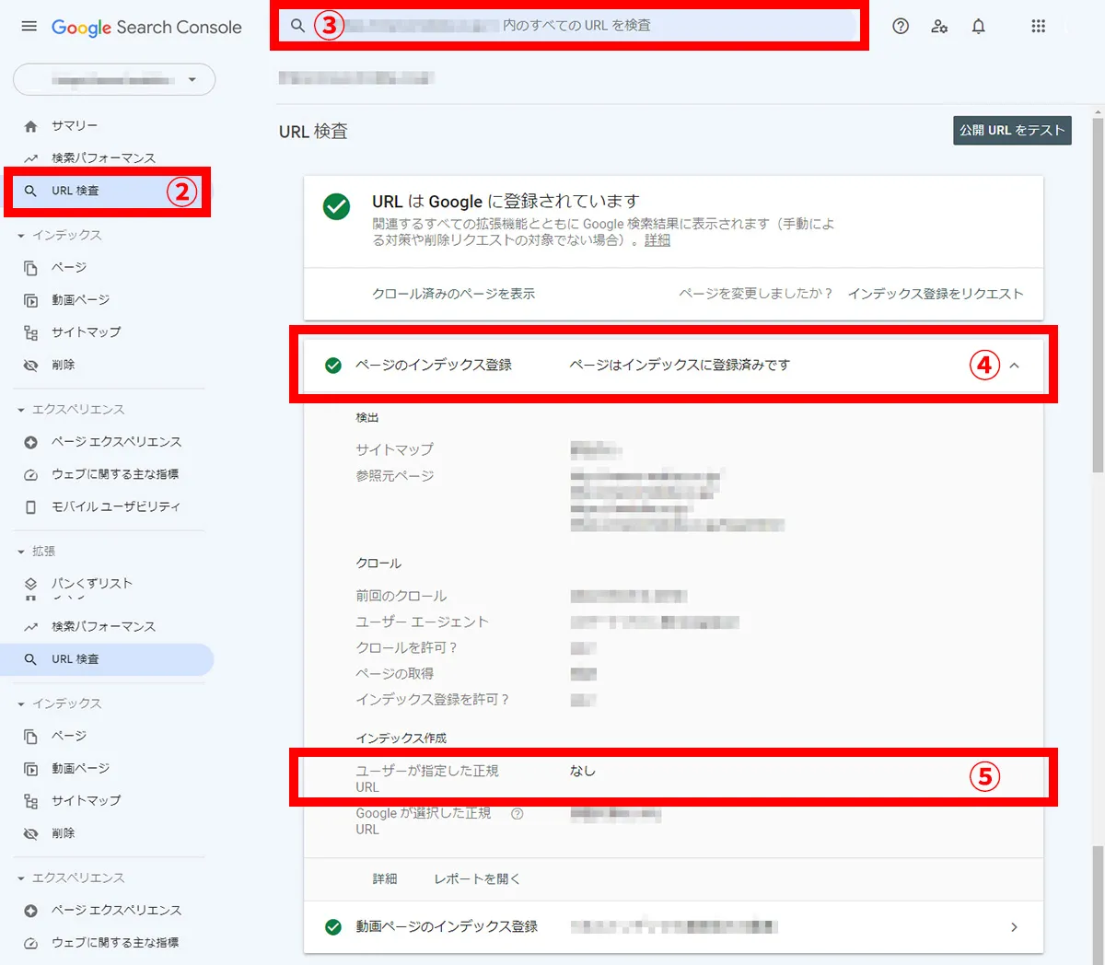This screenshot has width=1105, height=965.
Task: Select the 削除 (removals) icon in sidebar
Action: 30,365
